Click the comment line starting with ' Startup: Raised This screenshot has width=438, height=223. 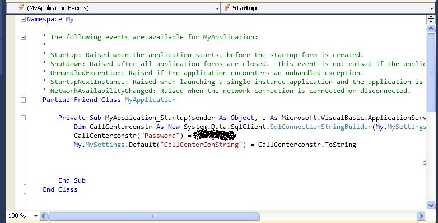203,55
